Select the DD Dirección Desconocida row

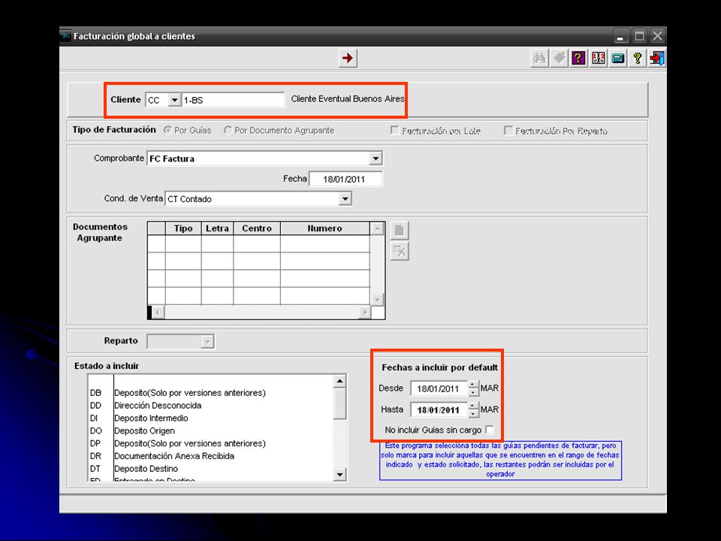point(210,405)
